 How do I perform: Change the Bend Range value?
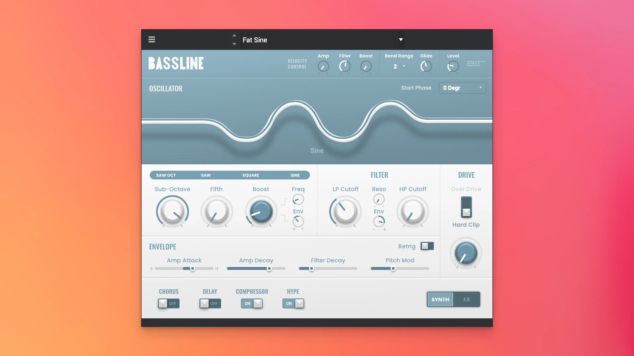[x=399, y=66]
